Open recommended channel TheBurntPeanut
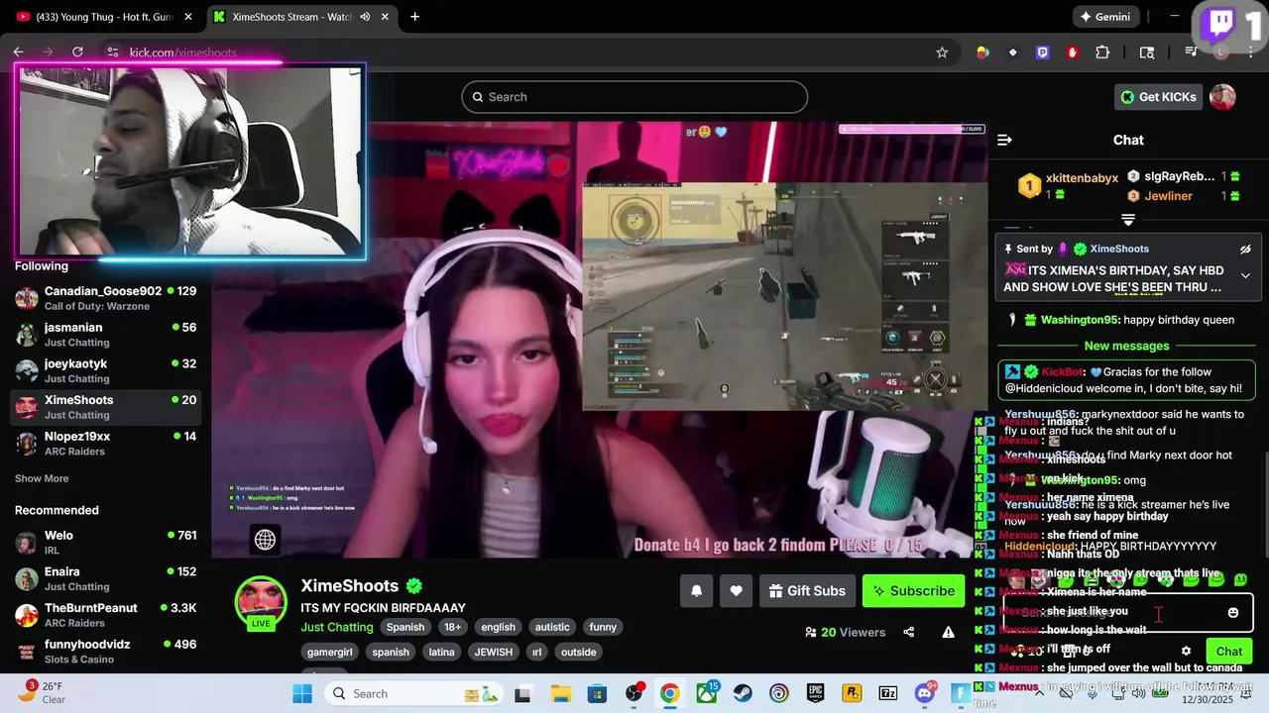This screenshot has height=713, width=1269. tap(105, 614)
